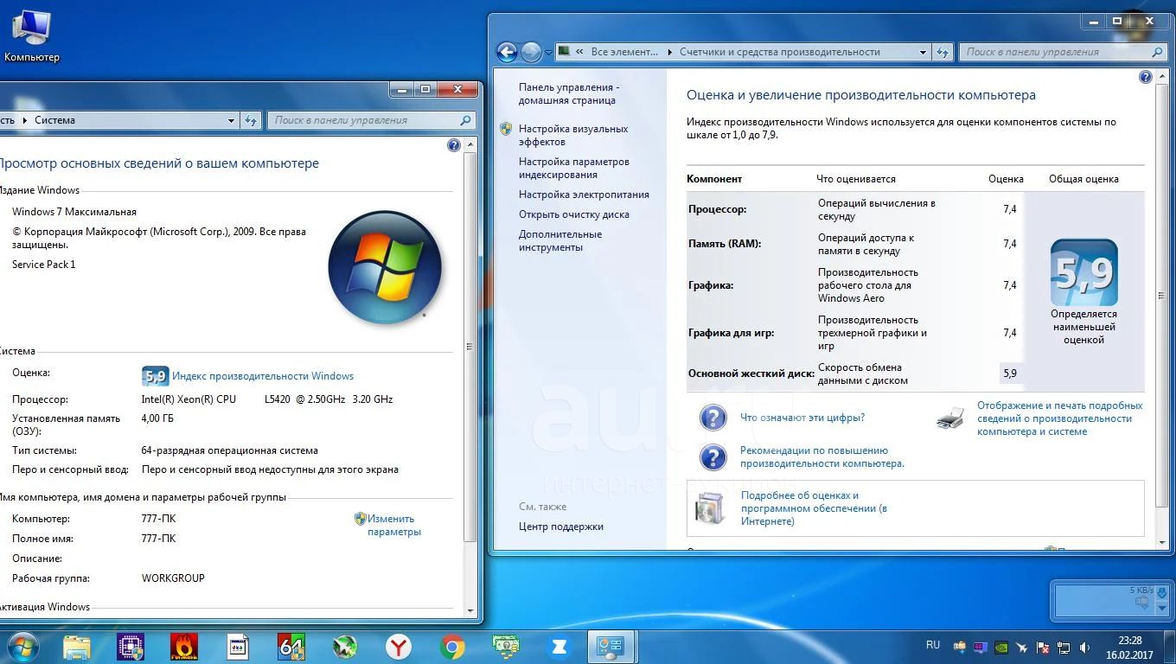Click the network gadget dropdown arrow
This screenshot has width=1176, height=664.
[x=1162, y=609]
